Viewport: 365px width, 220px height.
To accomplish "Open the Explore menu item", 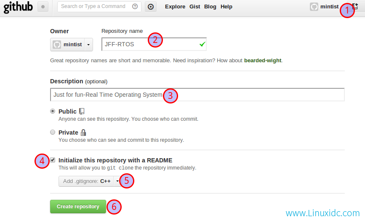I will (175, 7).
